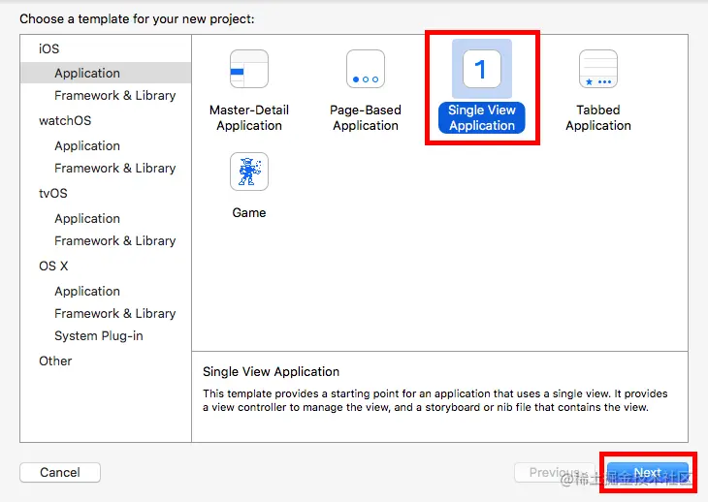Choose Application under iOS

click(106, 73)
